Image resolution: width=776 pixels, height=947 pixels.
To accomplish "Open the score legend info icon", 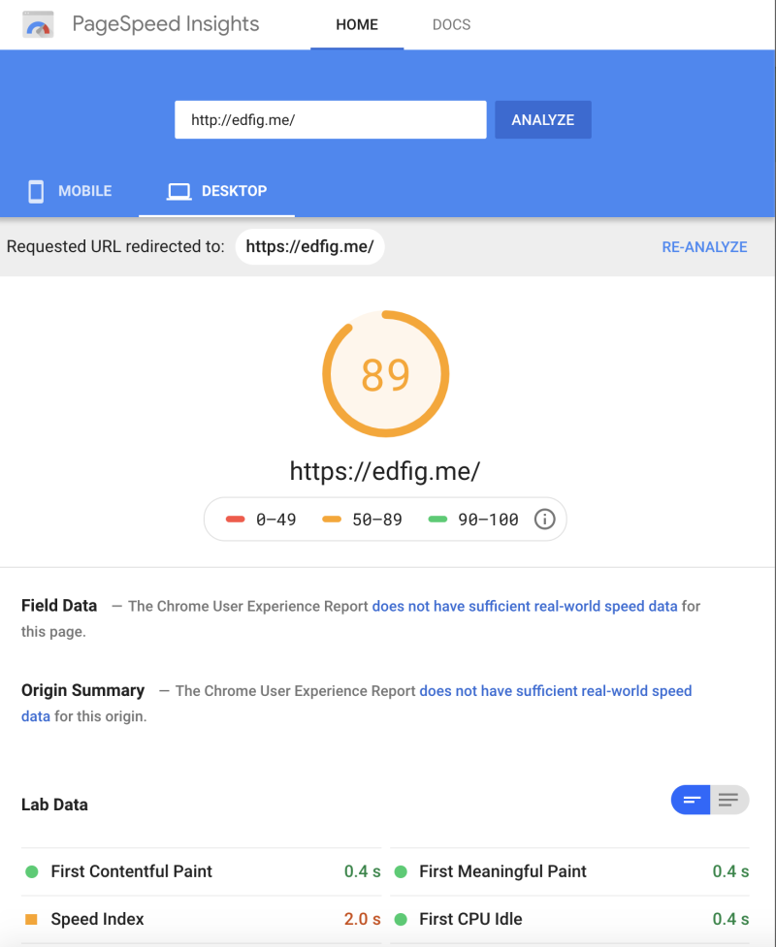I will point(544,519).
